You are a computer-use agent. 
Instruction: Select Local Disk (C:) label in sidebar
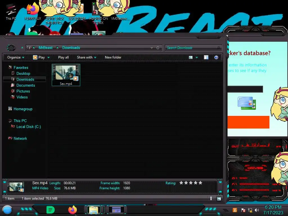coord(29,127)
